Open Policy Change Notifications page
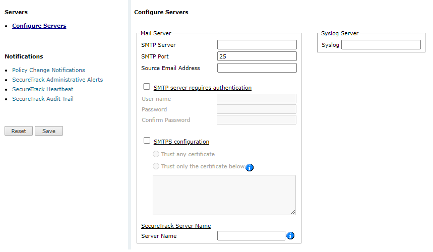The width and height of the screenshot is (433, 252). 48,70
